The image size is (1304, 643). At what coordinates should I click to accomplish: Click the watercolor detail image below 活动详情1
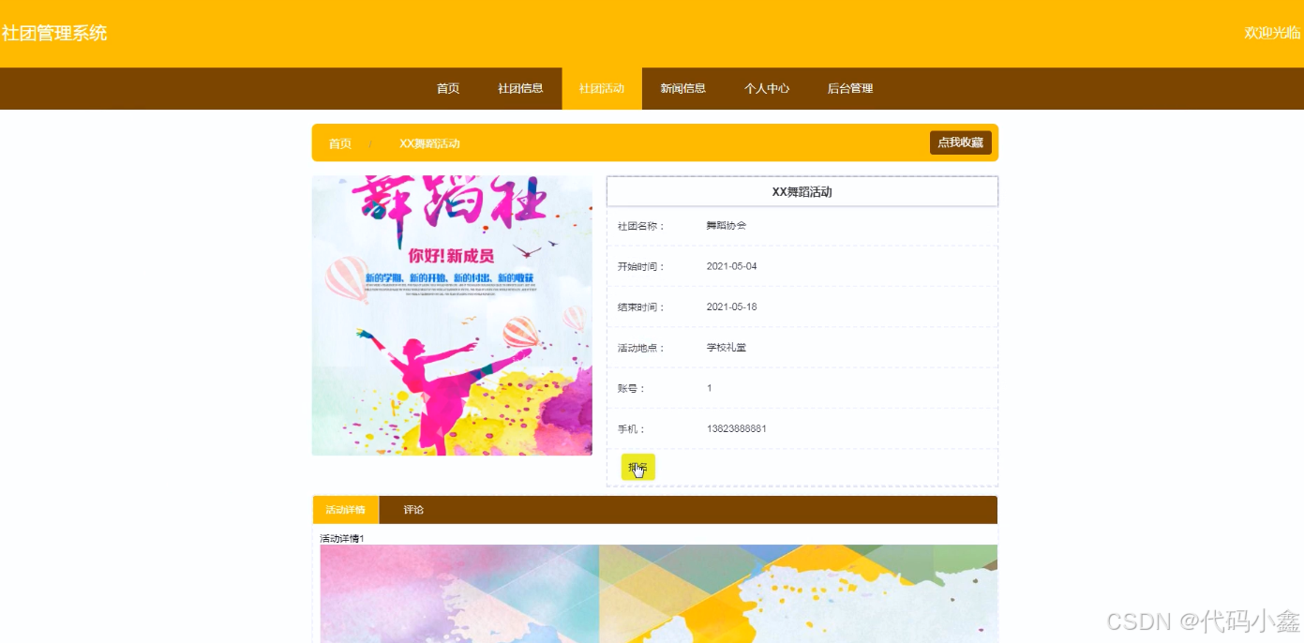pos(658,593)
